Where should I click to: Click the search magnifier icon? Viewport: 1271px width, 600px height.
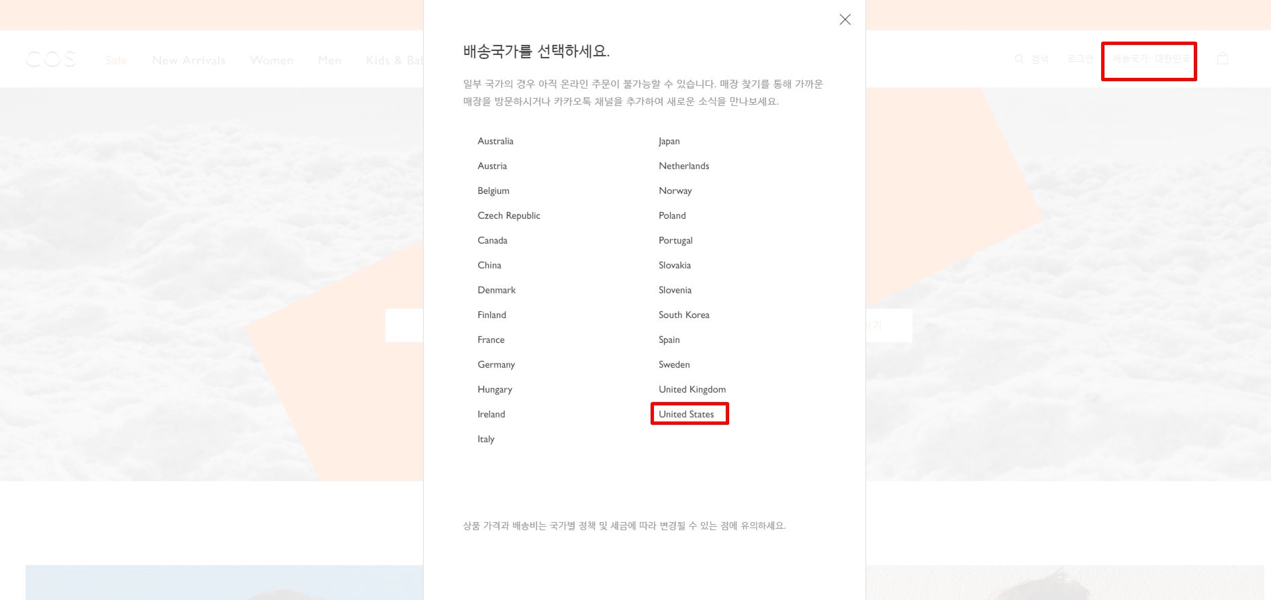tap(1019, 59)
